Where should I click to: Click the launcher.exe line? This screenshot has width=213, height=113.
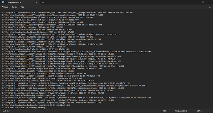click(36, 105)
